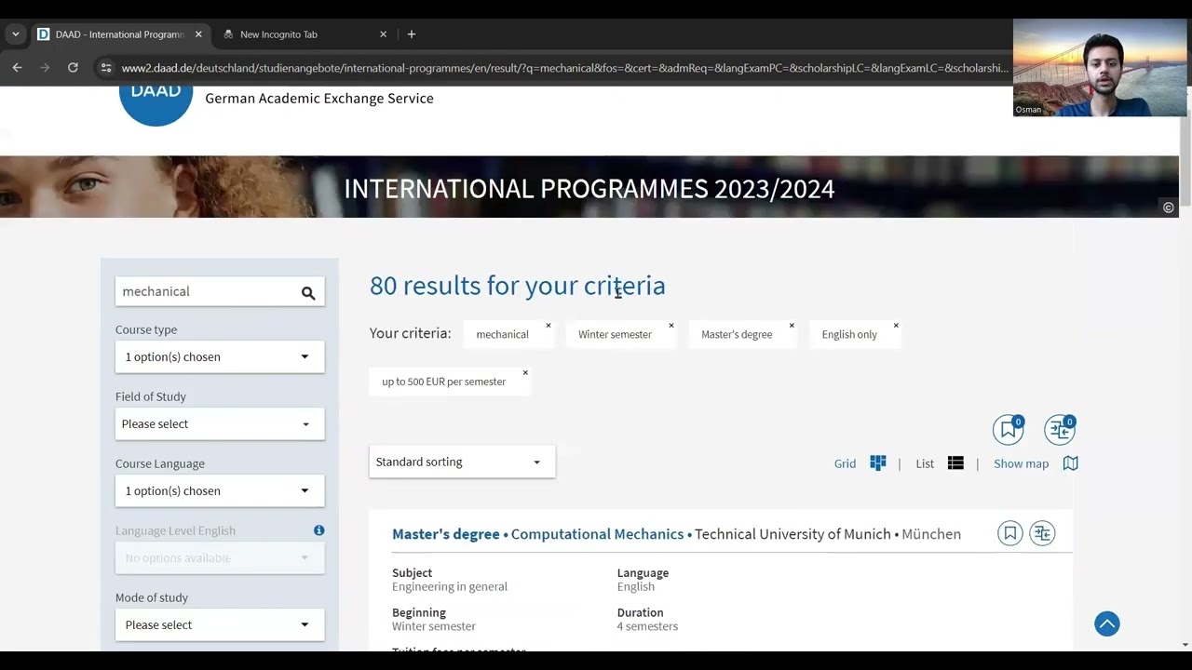
Task: Click 'Technical University of Munich' text
Action: click(792, 534)
